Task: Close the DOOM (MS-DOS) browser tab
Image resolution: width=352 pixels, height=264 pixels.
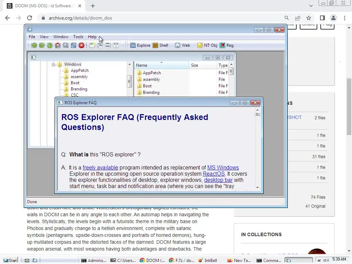Action: click(x=80, y=6)
